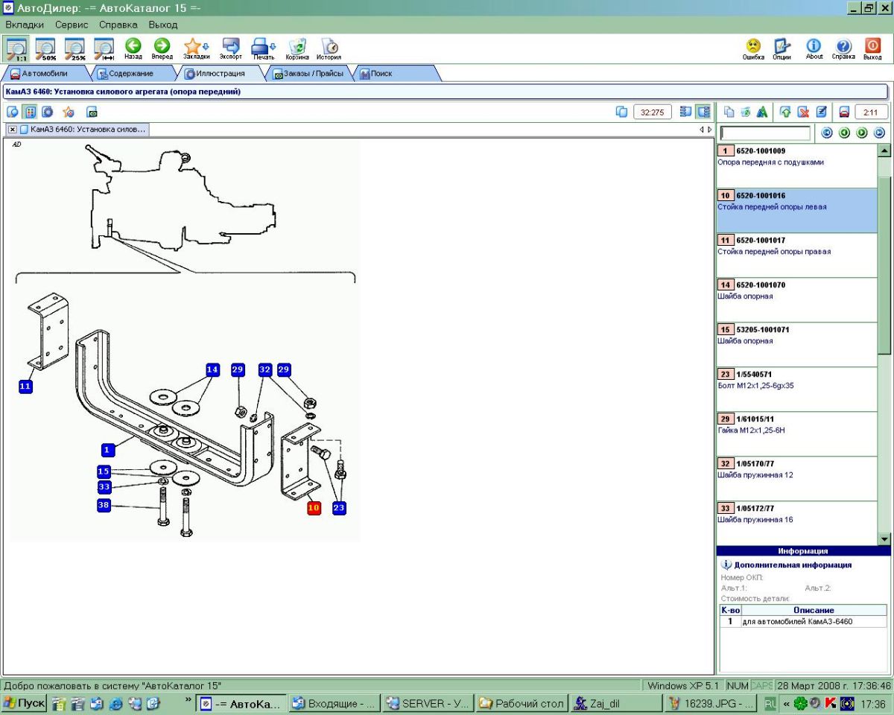Exit via the red Выход icon
The width and height of the screenshot is (894, 715).
coord(872,48)
